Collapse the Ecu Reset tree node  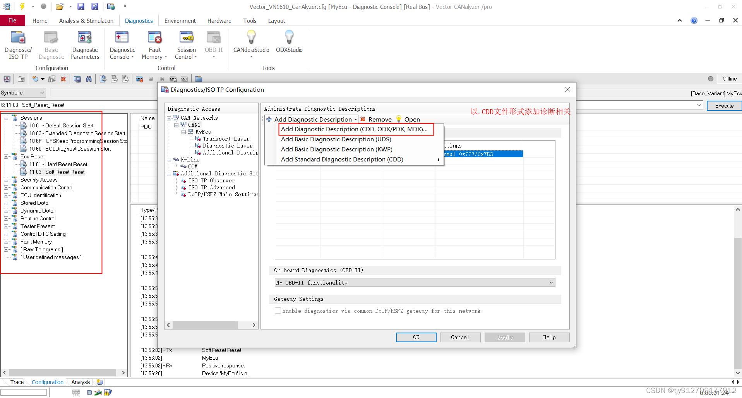click(6, 156)
